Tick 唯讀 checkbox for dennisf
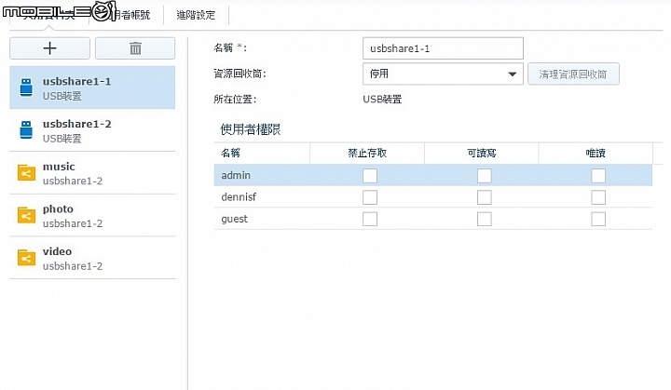This screenshot has height=390, width=671. (x=598, y=197)
